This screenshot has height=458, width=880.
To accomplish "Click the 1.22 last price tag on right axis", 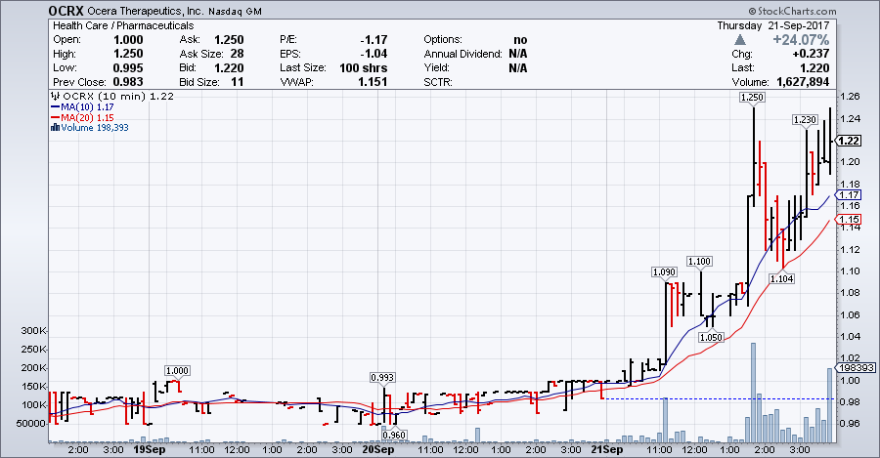I will click(848, 141).
